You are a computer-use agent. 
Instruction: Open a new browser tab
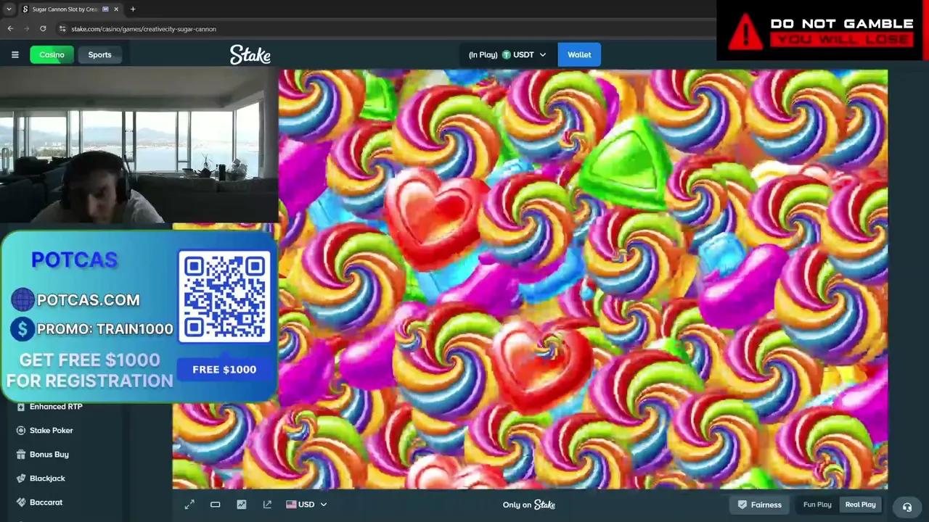(x=133, y=9)
